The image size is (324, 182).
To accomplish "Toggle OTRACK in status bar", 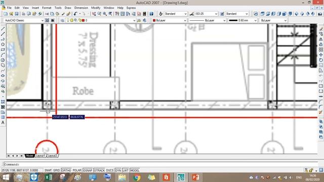I will 99,170.
